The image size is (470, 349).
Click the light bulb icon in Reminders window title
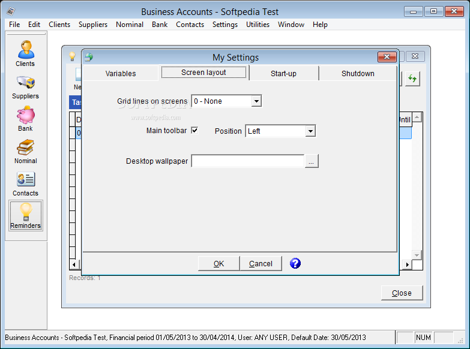tap(72, 56)
